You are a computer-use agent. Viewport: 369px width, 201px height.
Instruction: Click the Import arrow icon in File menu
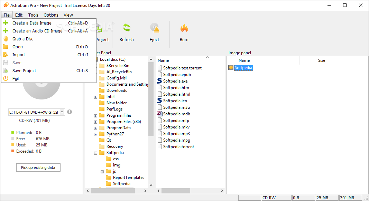(6, 55)
